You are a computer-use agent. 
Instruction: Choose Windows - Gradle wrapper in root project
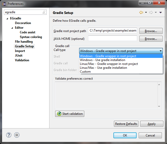[121, 56]
